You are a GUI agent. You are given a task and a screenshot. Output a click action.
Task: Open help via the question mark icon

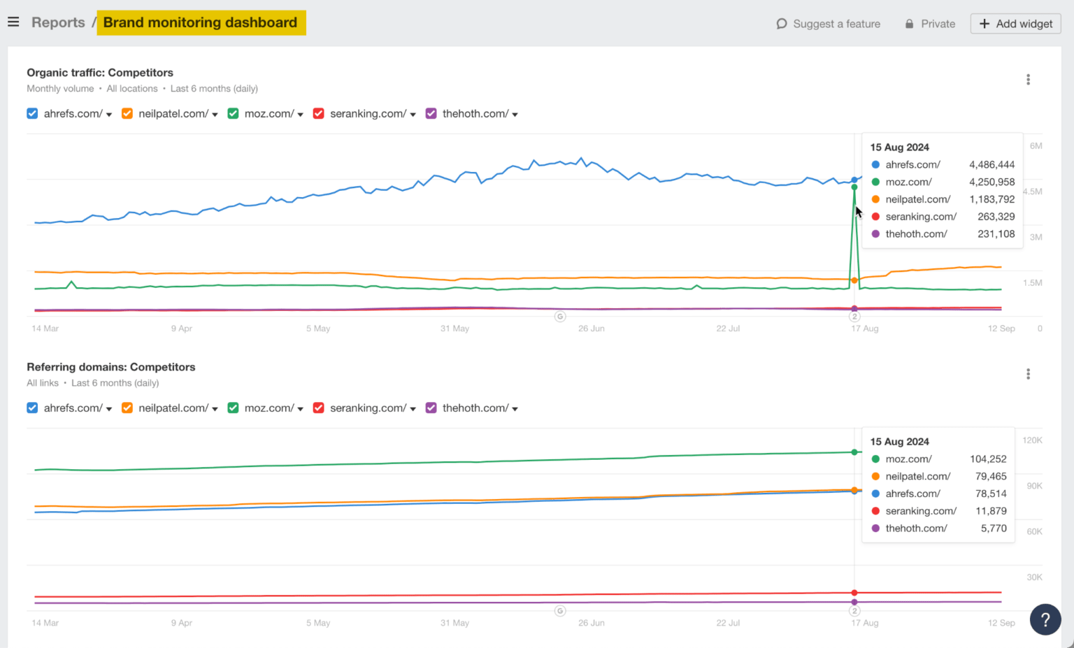tap(1045, 619)
